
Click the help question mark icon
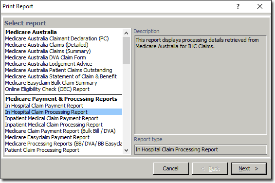pyautogui.click(x=238, y=6)
